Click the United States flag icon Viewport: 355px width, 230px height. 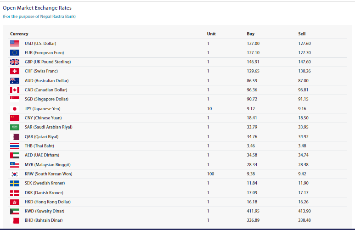[x=15, y=43]
